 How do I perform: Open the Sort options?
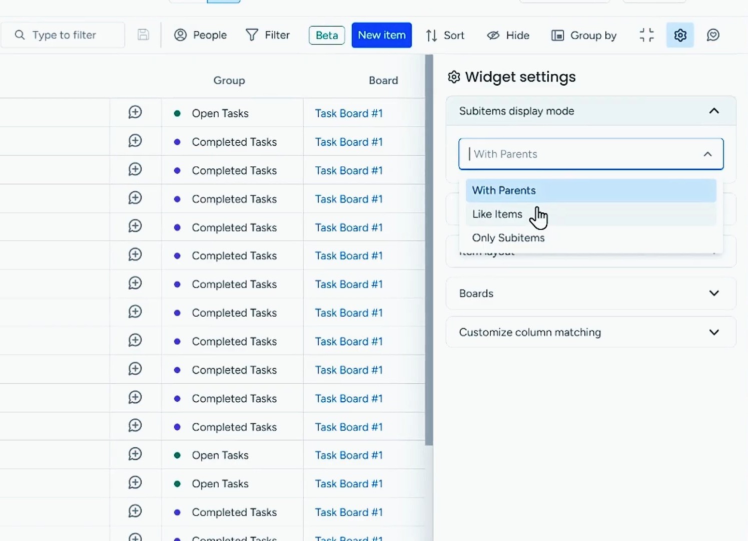tap(445, 35)
